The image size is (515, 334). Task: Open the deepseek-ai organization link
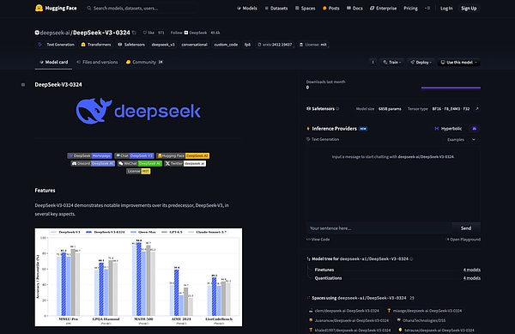(x=55, y=33)
